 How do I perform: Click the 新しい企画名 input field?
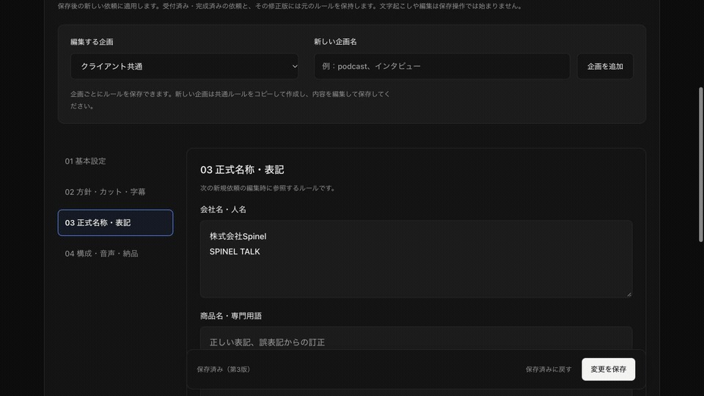coord(441,67)
